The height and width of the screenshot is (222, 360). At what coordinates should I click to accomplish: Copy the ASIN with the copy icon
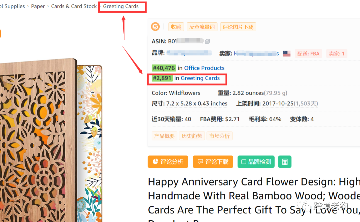click(207, 41)
